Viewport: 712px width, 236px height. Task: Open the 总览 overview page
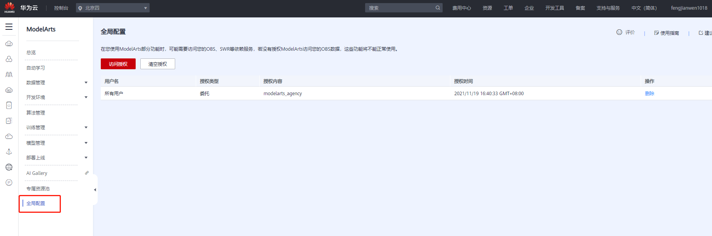pos(31,52)
